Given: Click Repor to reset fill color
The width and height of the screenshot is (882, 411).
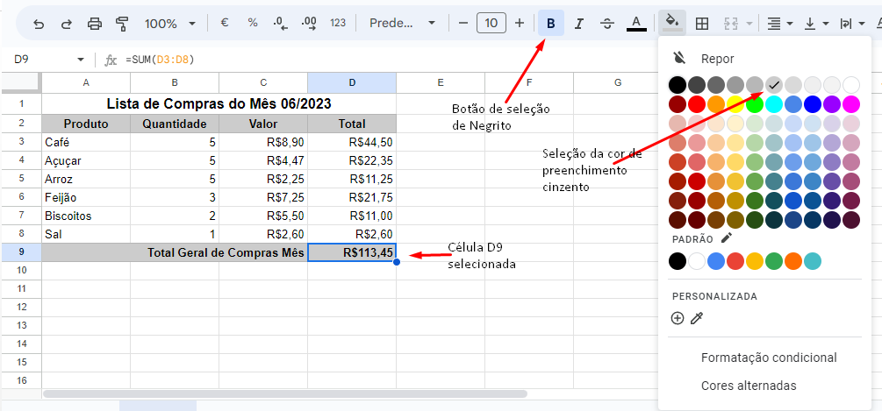Looking at the screenshot, I should [x=716, y=59].
